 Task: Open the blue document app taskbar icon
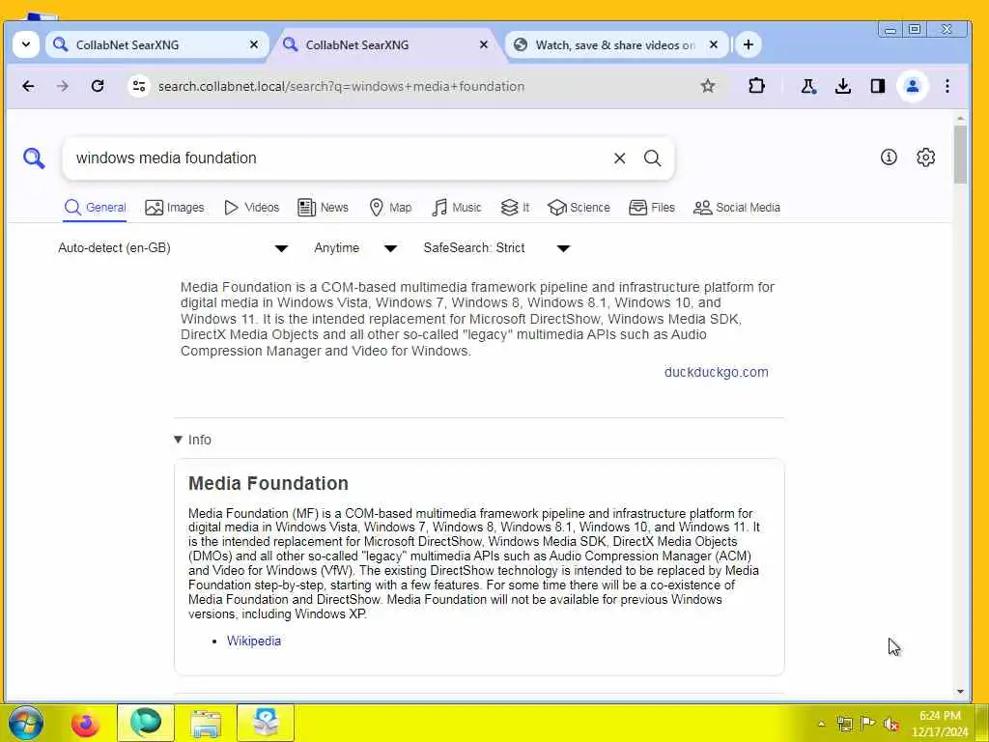(x=266, y=723)
